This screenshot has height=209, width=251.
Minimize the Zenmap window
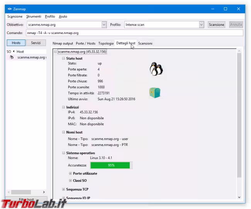pyautogui.click(x=213, y=9)
